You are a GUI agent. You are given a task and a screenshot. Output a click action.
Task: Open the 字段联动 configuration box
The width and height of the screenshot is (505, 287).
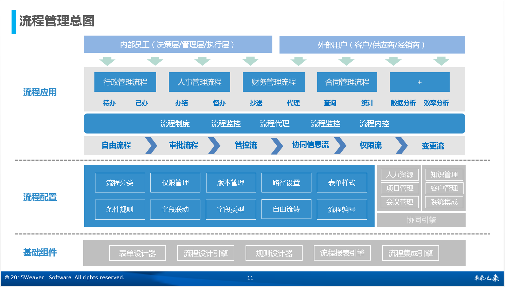[x=175, y=209]
